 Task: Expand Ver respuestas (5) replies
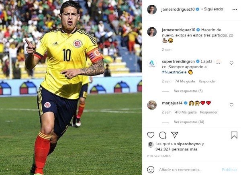pos(188,91)
